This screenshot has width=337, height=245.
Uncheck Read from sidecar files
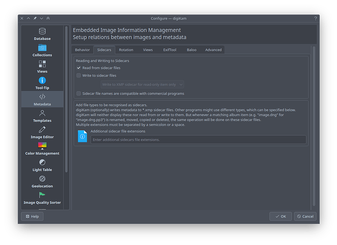(x=79, y=68)
